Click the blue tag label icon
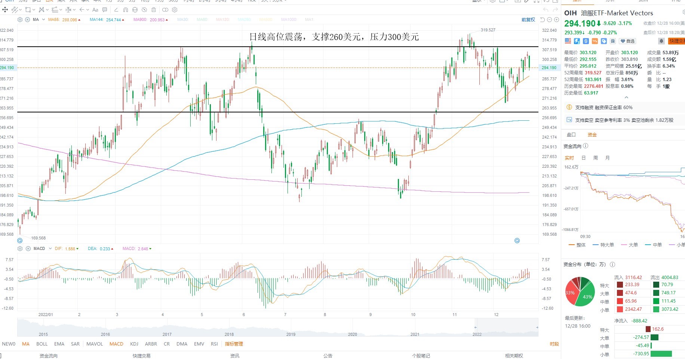 [604, 41]
